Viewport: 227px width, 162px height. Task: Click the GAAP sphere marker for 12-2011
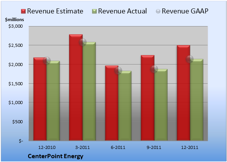pyautogui.click(x=190, y=59)
